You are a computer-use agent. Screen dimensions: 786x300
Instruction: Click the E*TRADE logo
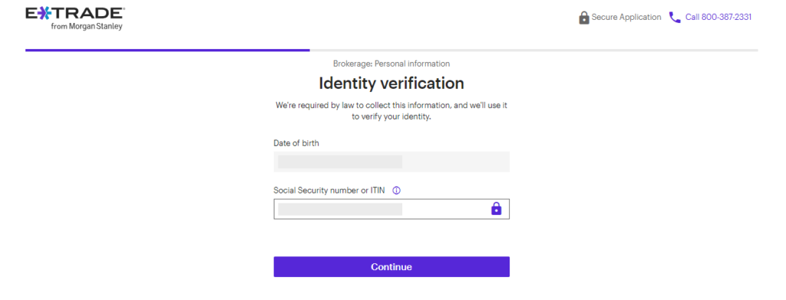75,18
